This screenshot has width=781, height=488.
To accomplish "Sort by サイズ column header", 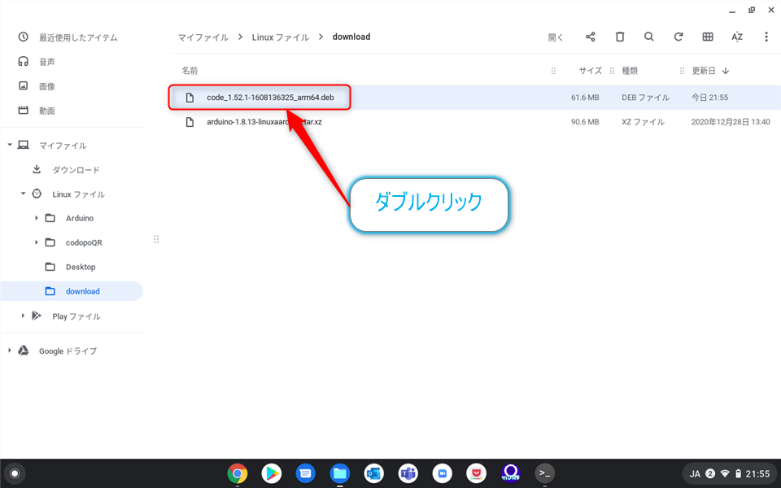I will tap(591, 71).
